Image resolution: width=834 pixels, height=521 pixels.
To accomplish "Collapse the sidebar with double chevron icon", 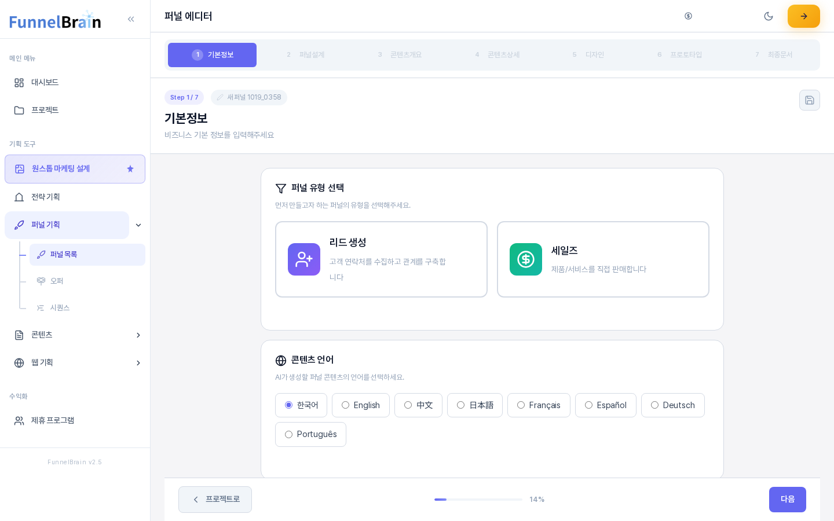I will (131, 19).
